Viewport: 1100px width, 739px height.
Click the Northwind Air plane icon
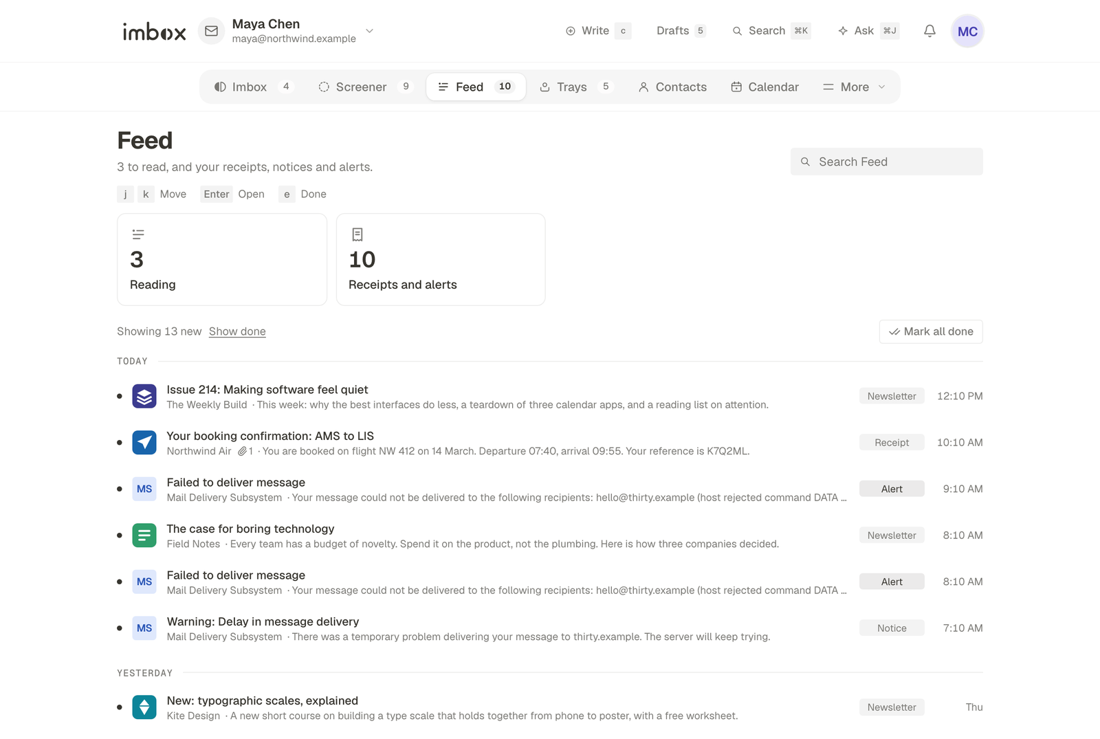[144, 443]
